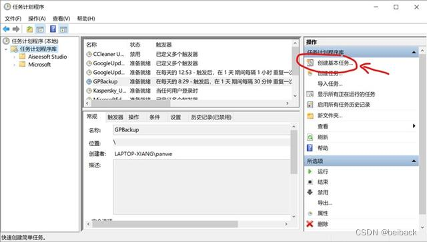Viewport: 427px width, 242px height.
Task: Click the 任务计划程序 (本地) root clock icon
Action: coord(6,41)
